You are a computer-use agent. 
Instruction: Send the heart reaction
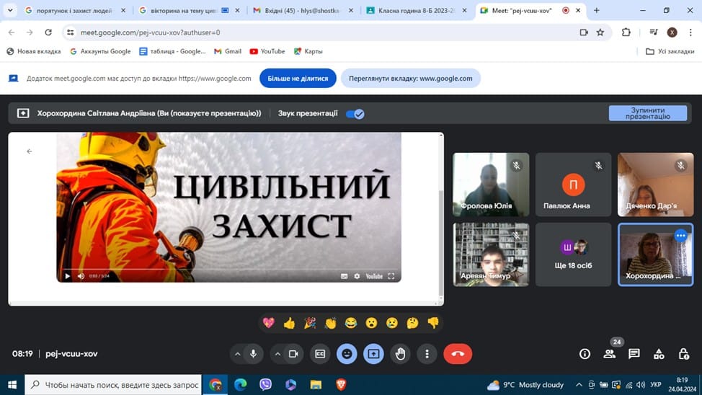(269, 323)
